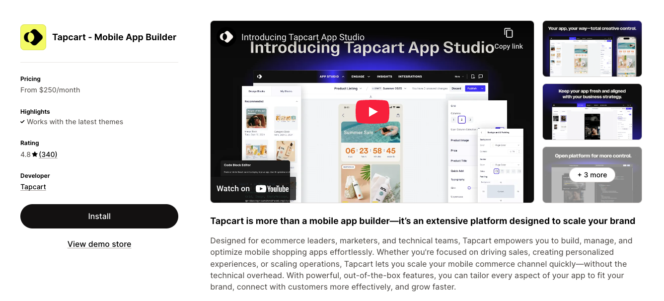Click the rating star icon
The width and height of the screenshot is (664, 301).
[35, 154]
